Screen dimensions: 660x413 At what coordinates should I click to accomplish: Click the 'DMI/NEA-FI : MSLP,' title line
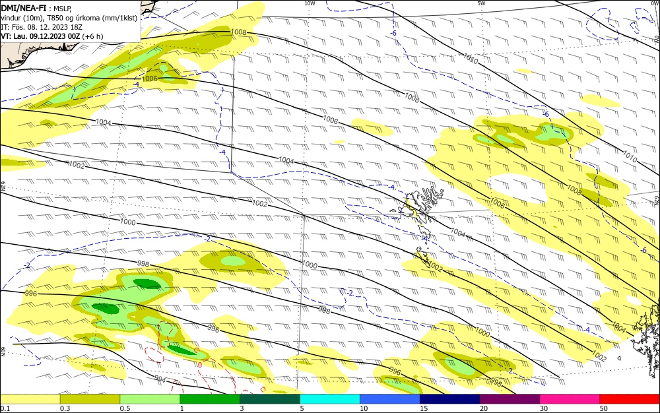tap(36, 9)
